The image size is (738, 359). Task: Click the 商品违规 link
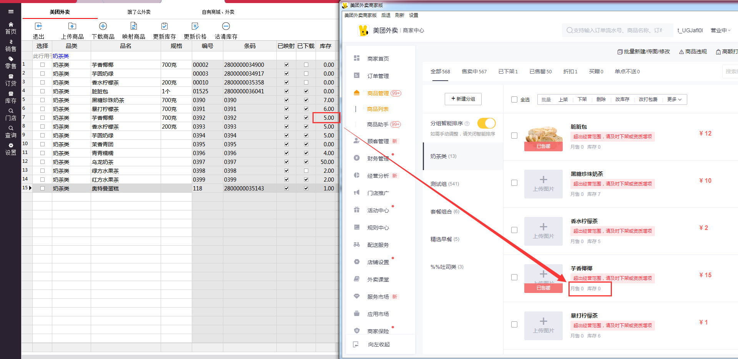(693, 51)
